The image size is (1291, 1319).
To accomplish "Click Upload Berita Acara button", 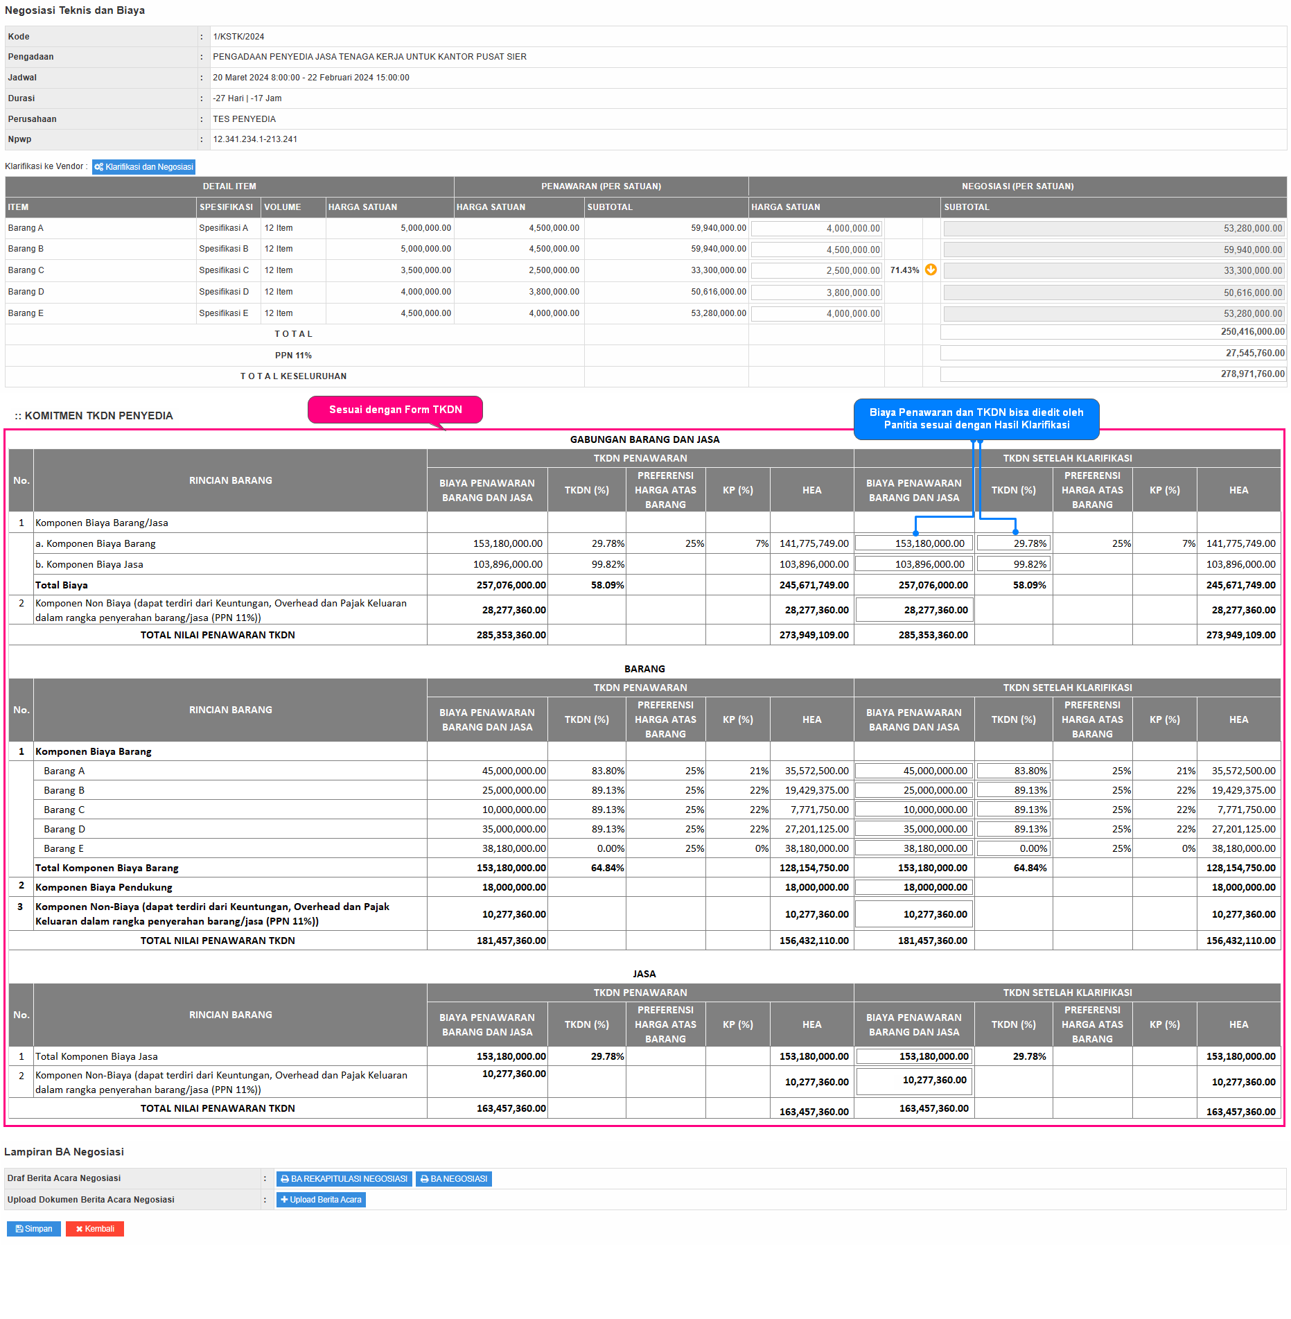I will point(321,1200).
